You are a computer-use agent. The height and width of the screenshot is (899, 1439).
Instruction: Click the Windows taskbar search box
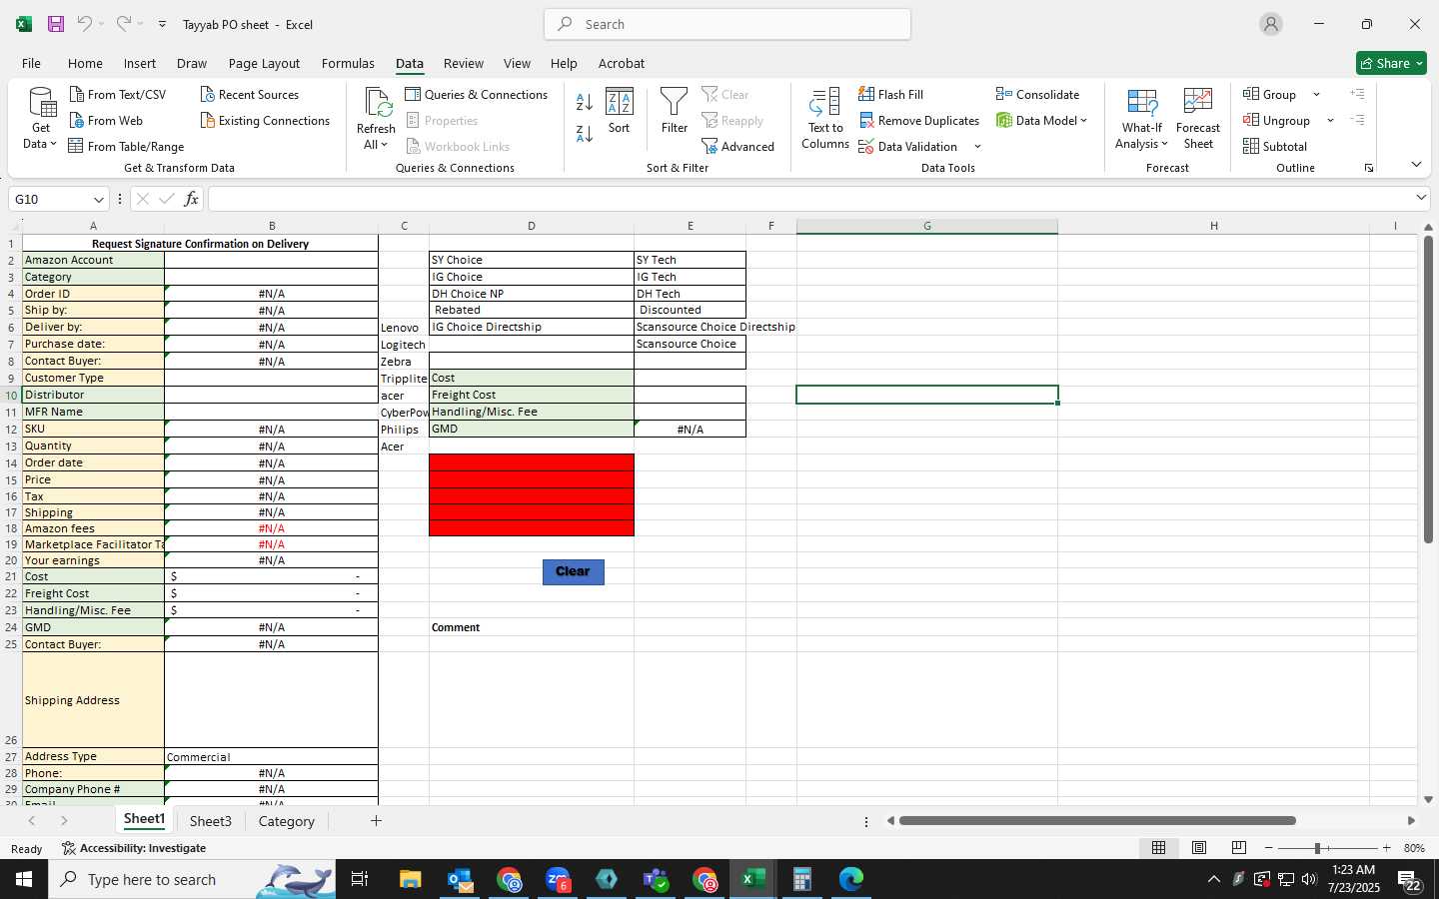tap(192, 879)
